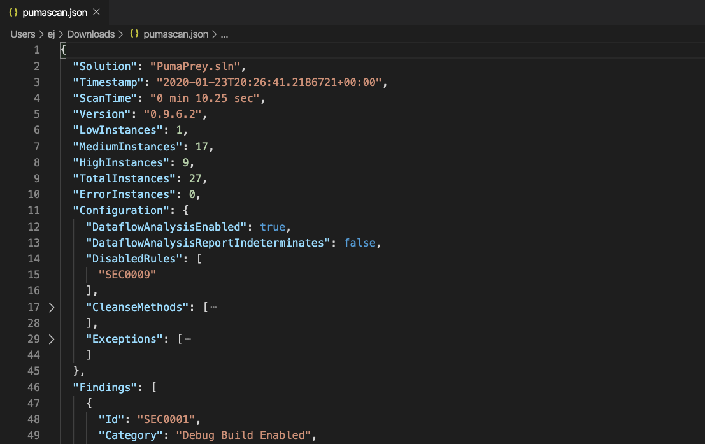Open Users from the breadcrumb path
Screen dimensions: 705x444
click(22, 34)
